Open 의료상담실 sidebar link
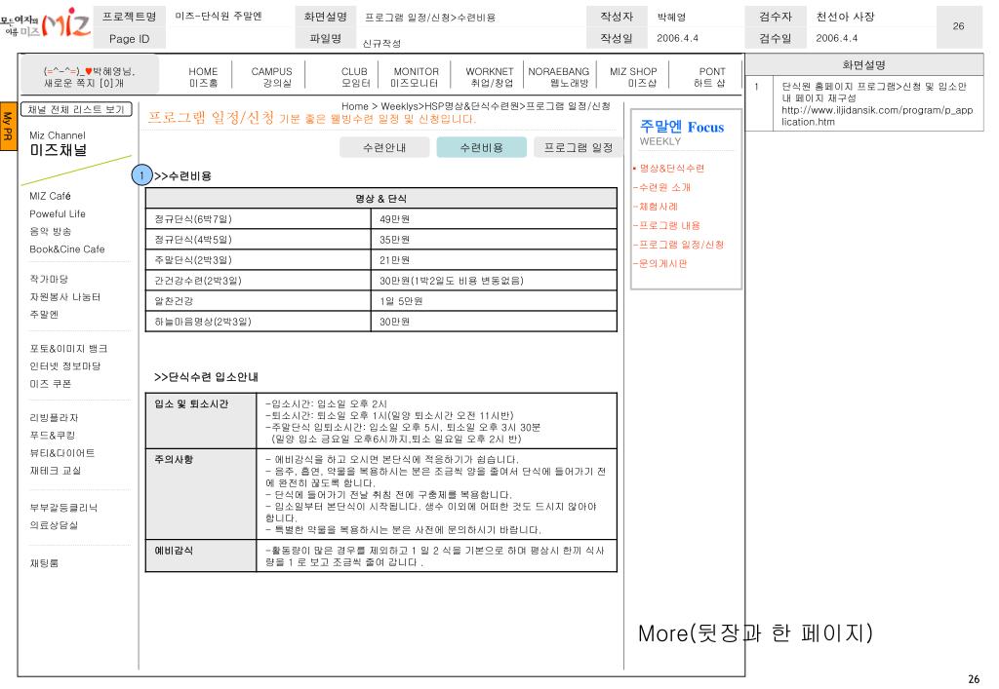The height and width of the screenshot is (689, 999). pyautogui.click(x=54, y=525)
